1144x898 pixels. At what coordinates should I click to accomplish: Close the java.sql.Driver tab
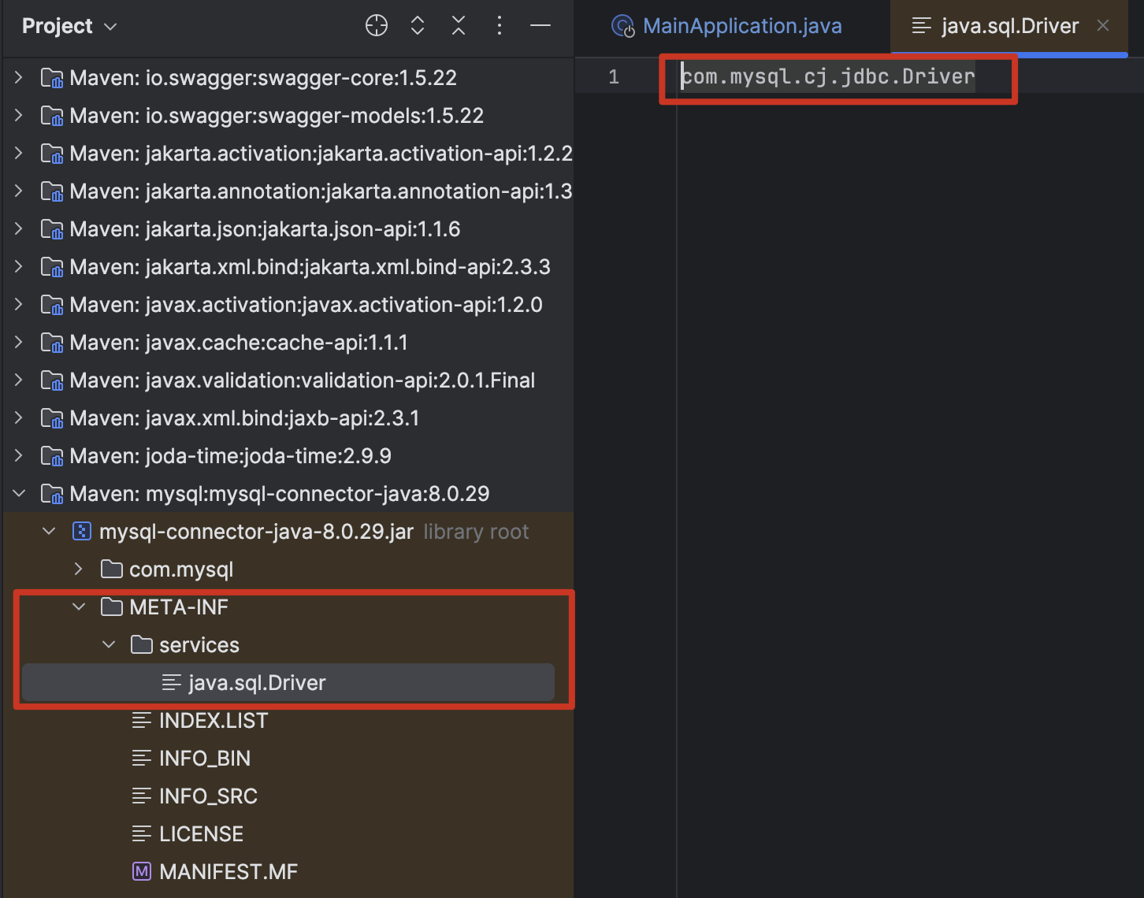pyautogui.click(x=1103, y=25)
